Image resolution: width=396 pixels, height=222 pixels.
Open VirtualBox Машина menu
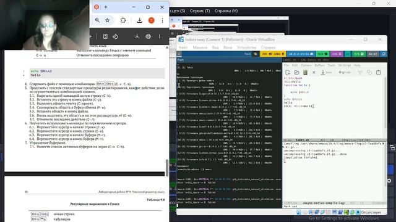coord(200,47)
